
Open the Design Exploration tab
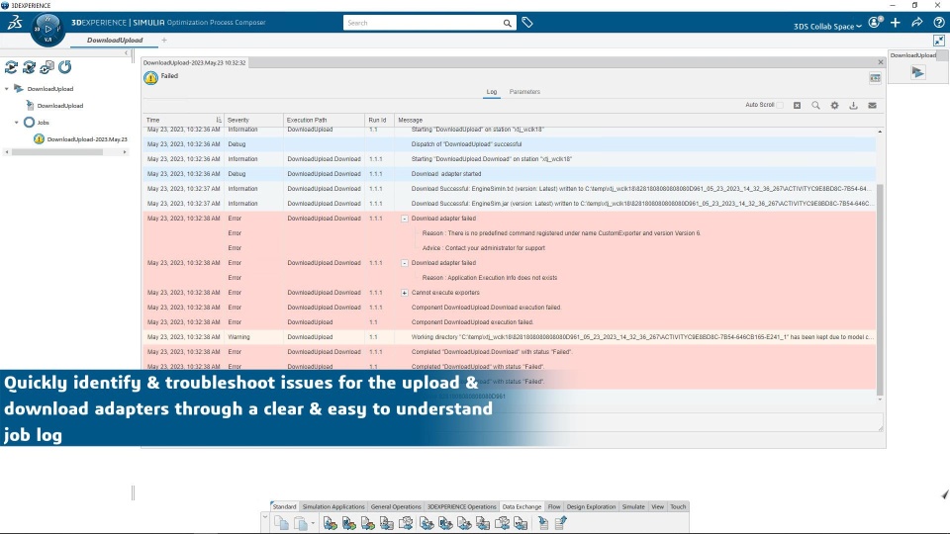591,506
